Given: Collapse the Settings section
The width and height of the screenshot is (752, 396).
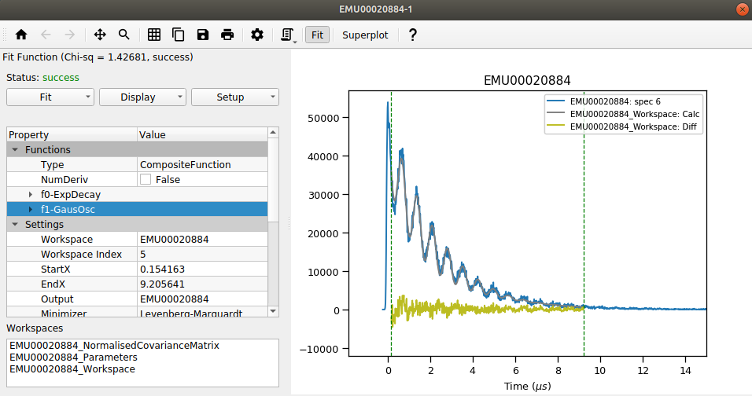Looking at the screenshot, I should 15,225.
